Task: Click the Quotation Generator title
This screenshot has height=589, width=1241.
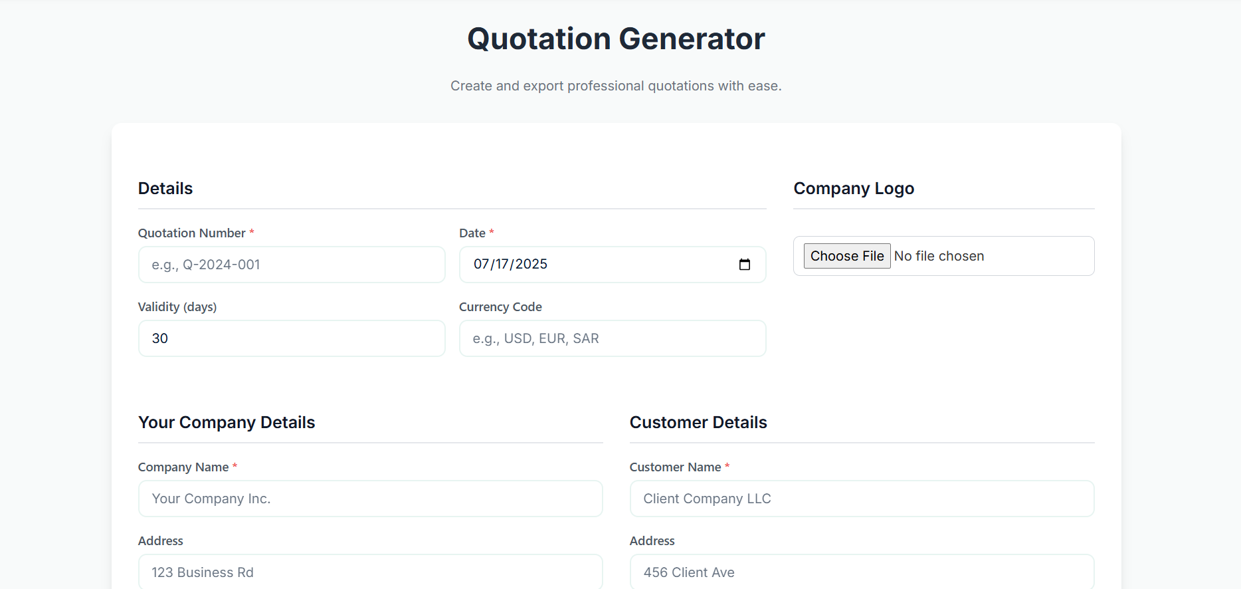Action: coord(616,39)
